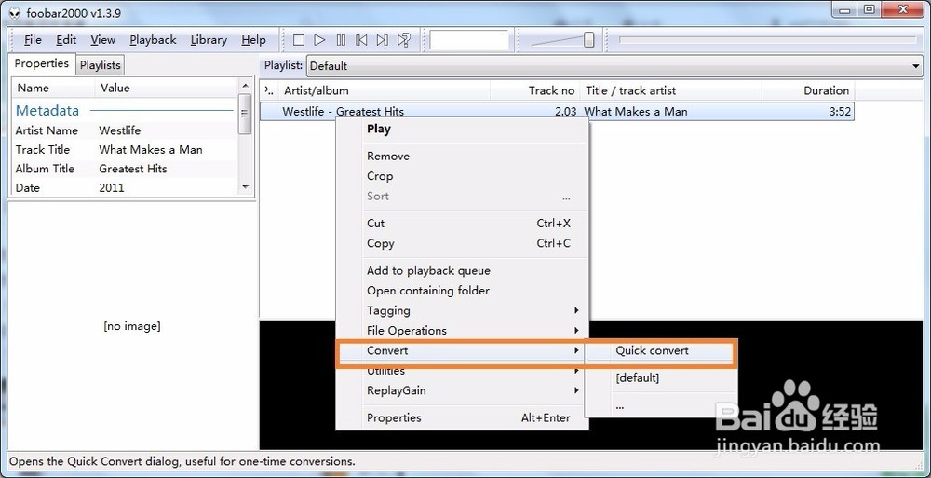This screenshot has width=931, height=478.
Task: Start playback with the Play button
Action: (319, 40)
